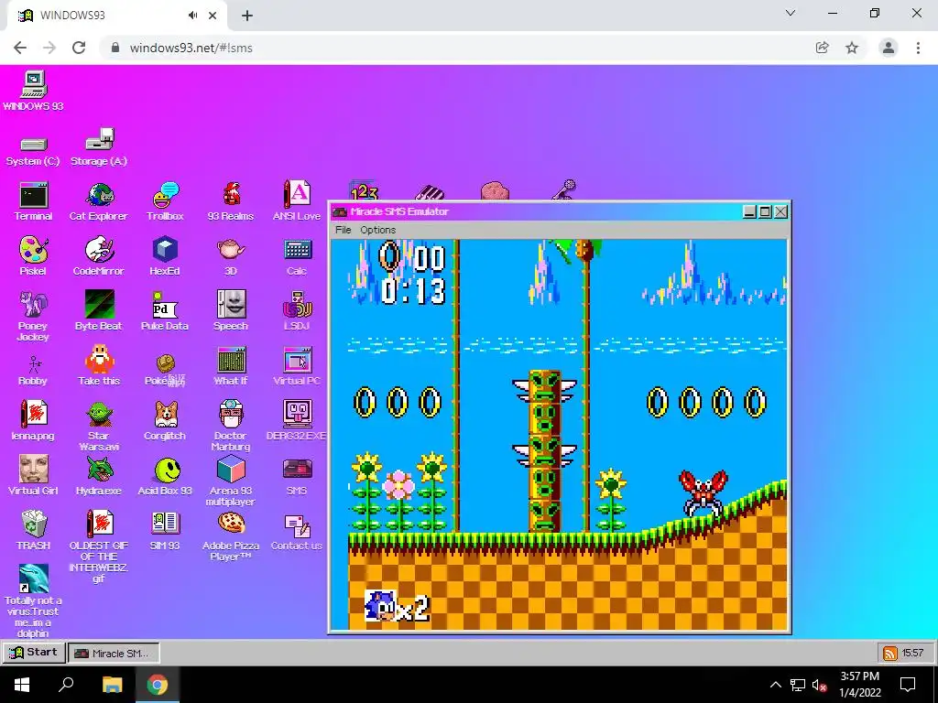Screen dimensions: 938x703
Task: Reload the windows93.net page
Action: click(79, 48)
